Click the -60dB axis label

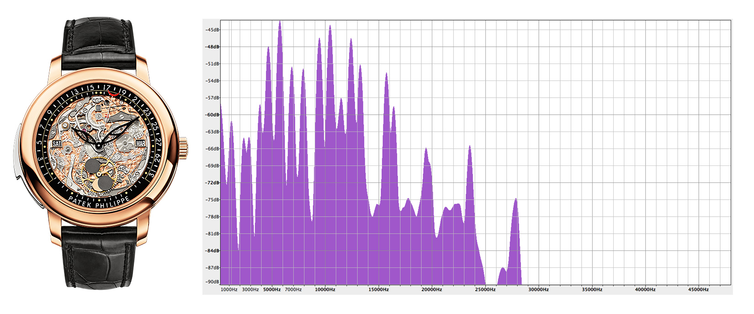click(x=212, y=115)
